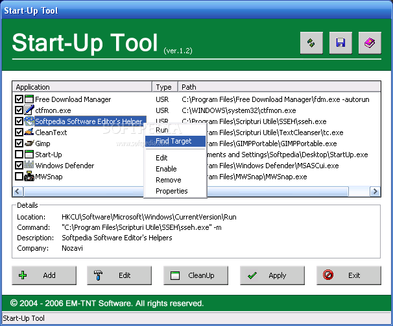
Task: Click the Command value with -m
Action: pyautogui.click(x=141, y=227)
